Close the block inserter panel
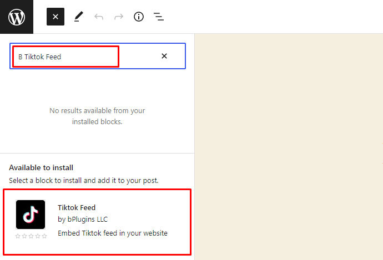Screen dimensions: 383x260 pos(56,17)
